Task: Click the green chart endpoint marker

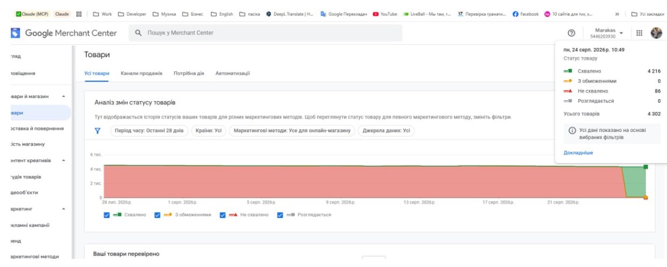Action: (x=645, y=167)
